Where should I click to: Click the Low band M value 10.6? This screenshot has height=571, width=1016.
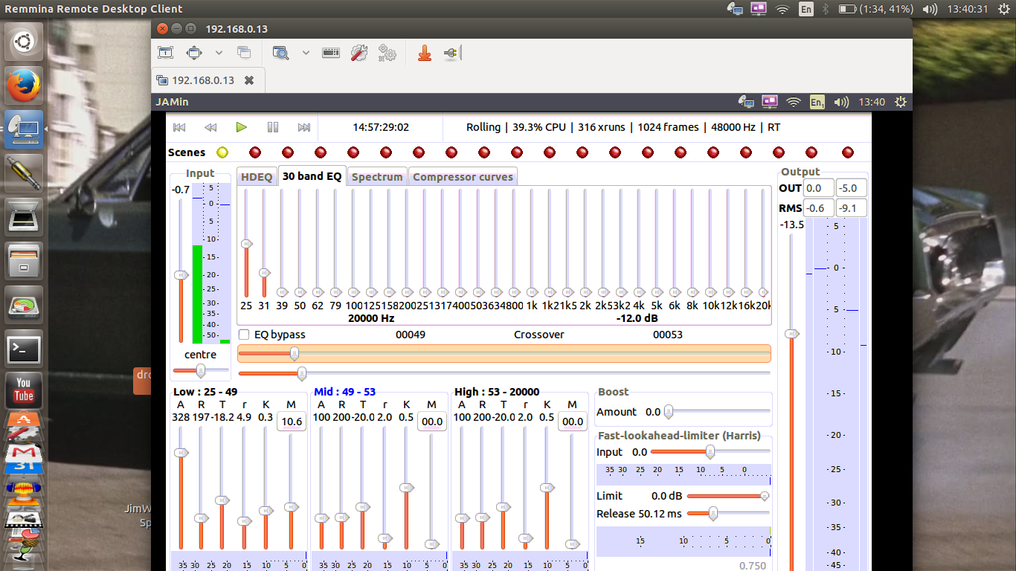pyautogui.click(x=291, y=422)
